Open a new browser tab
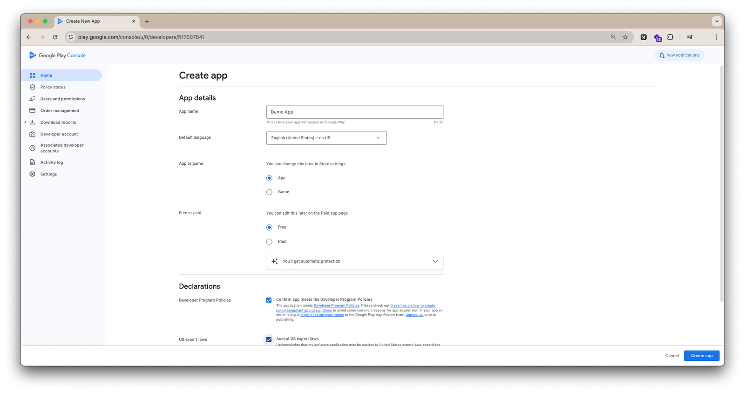745x393 pixels. pos(147,21)
